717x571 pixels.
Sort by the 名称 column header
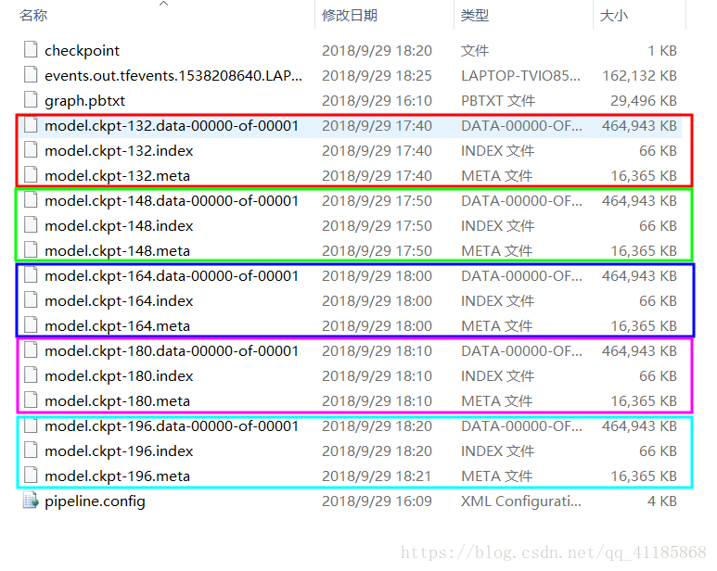click(33, 16)
